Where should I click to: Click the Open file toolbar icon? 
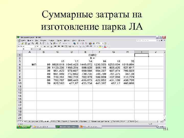(x=22, y=43)
